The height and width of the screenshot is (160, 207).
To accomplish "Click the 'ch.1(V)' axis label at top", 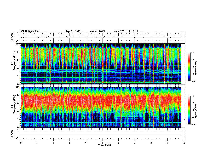I will (x=12, y=37).
